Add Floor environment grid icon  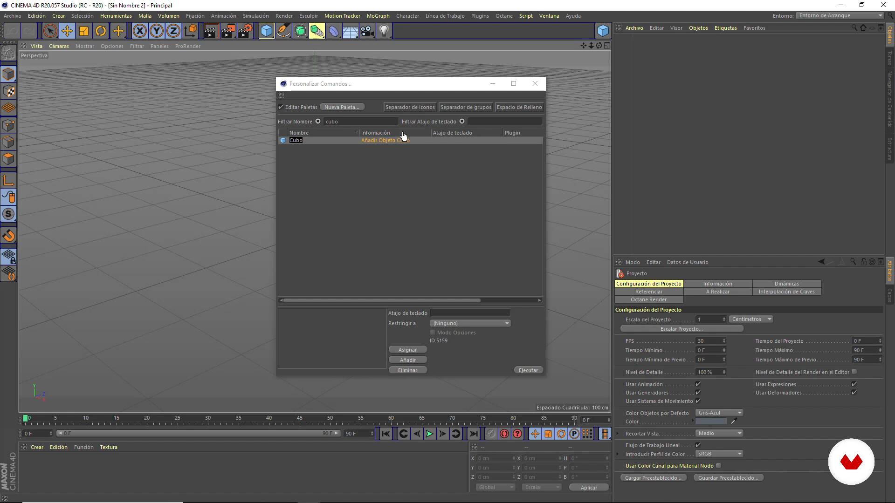click(350, 31)
